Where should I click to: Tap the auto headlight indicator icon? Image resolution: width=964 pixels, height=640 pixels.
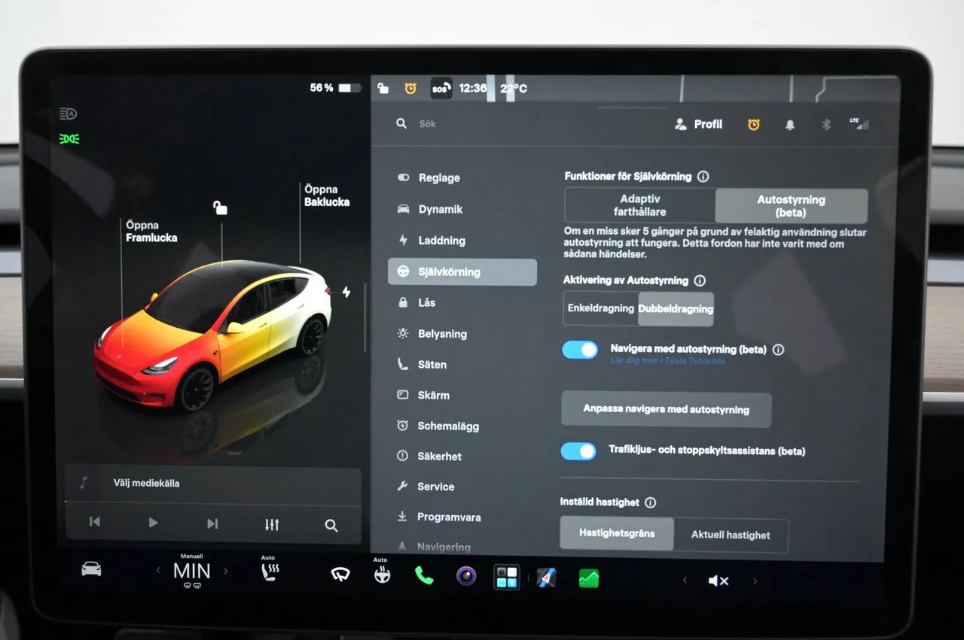[69, 114]
